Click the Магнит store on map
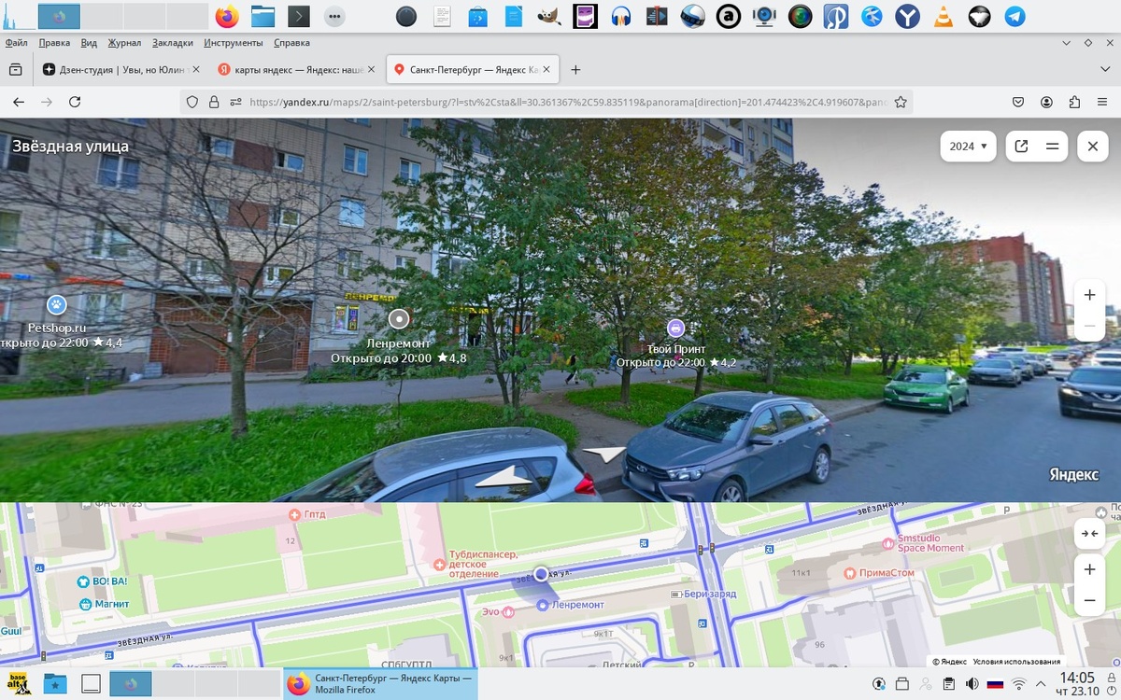The image size is (1121, 700). (103, 604)
